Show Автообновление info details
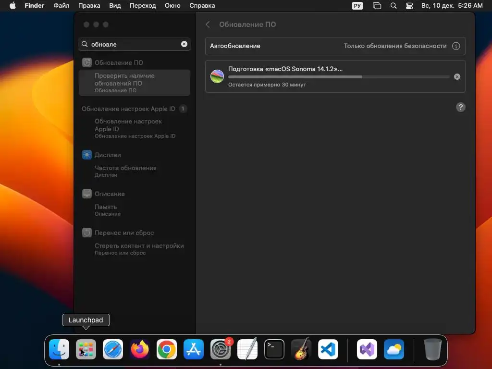Screen dimensions: 492x369 pyautogui.click(x=456, y=46)
